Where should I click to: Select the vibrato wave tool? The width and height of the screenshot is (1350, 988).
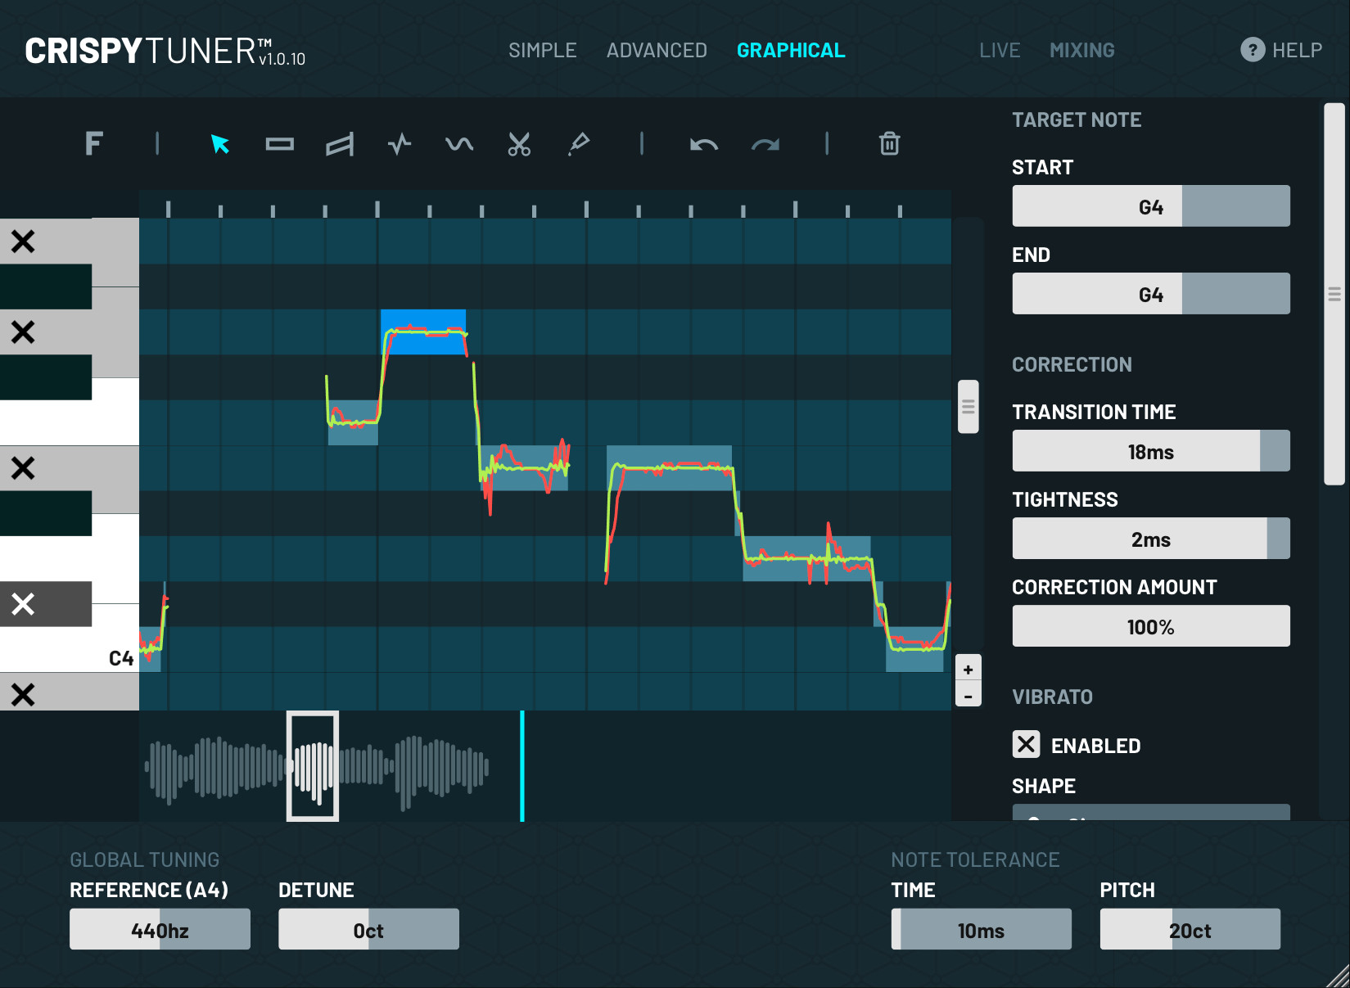click(459, 144)
